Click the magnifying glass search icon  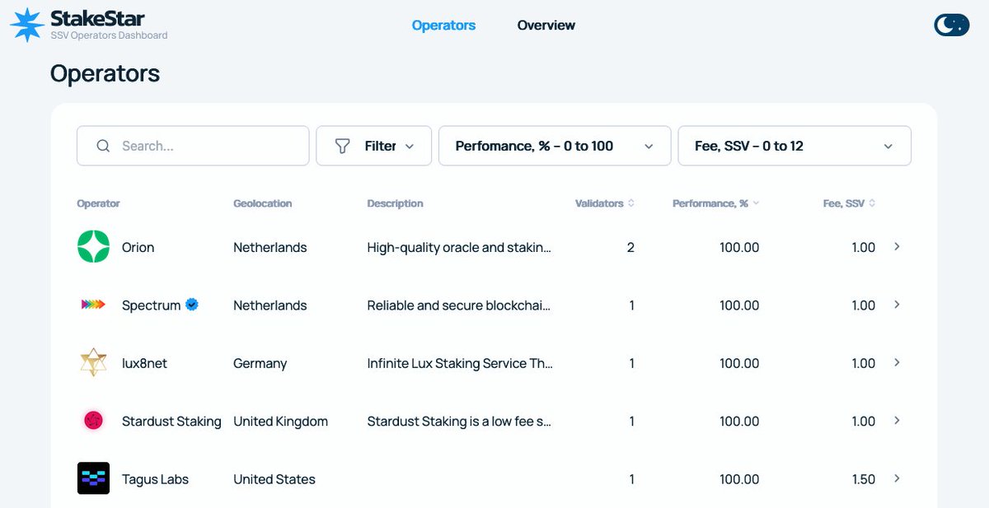point(103,146)
